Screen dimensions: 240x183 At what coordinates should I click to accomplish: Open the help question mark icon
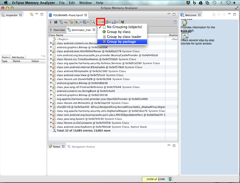(175, 22)
